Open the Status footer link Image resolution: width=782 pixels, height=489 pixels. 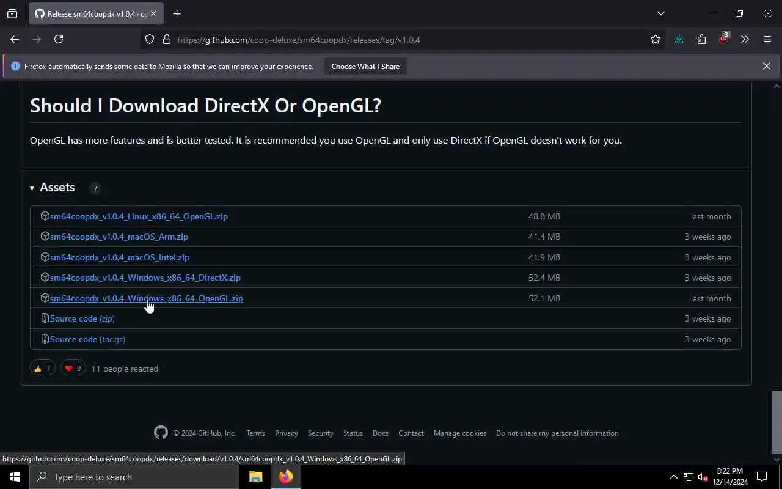(x=353, y=433)
